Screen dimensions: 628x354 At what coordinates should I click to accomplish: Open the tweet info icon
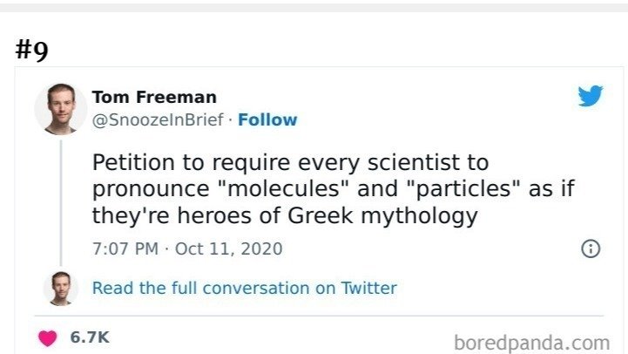(x=590, y=248)
